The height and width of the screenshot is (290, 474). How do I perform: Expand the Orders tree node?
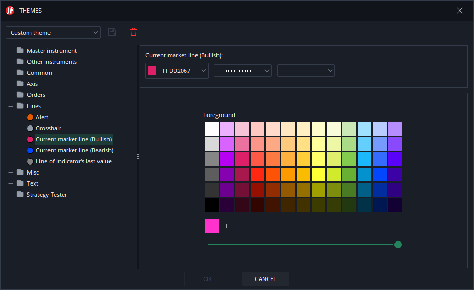point(11,95)
